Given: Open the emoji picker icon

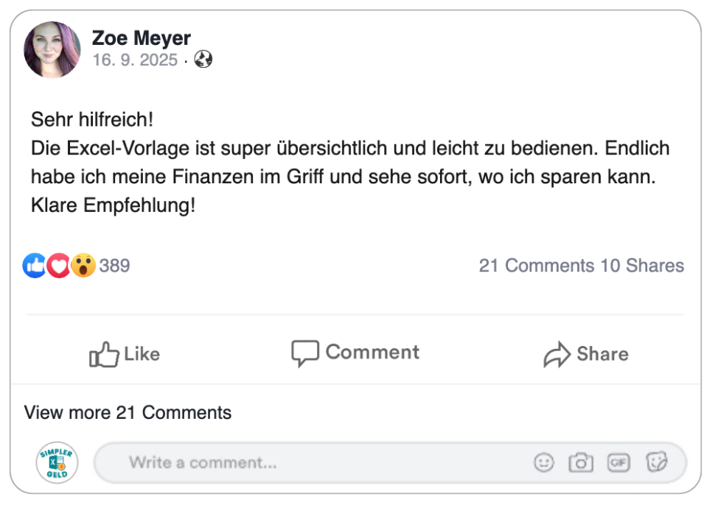Looking at the screenshot, I should point(544,462).
